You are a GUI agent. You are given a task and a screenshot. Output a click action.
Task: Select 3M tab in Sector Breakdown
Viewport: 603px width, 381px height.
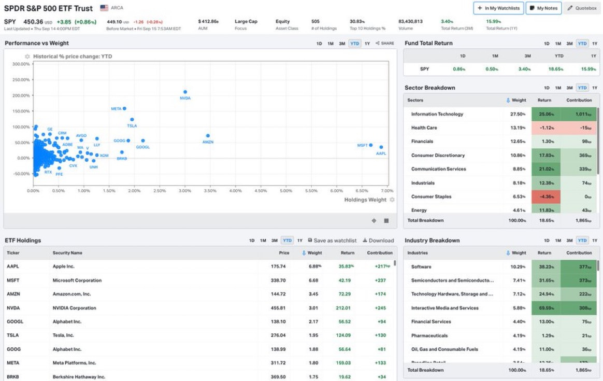(x=569, y=88)
